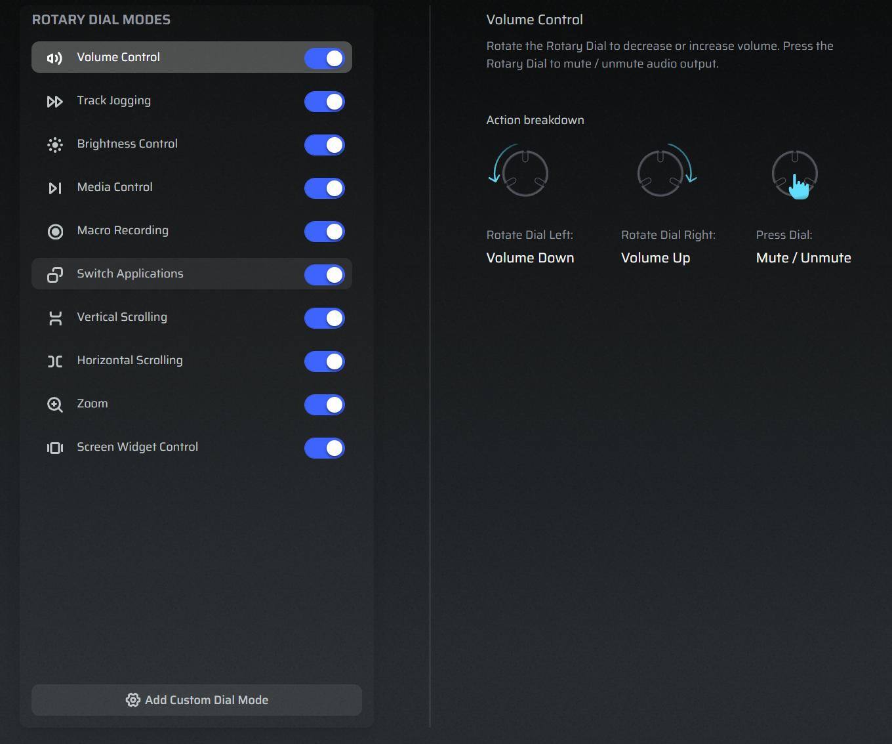Viewport: 892px width, 744px height.
Task: Click the Brightness Control sun icon
Action: click(55, 144)
